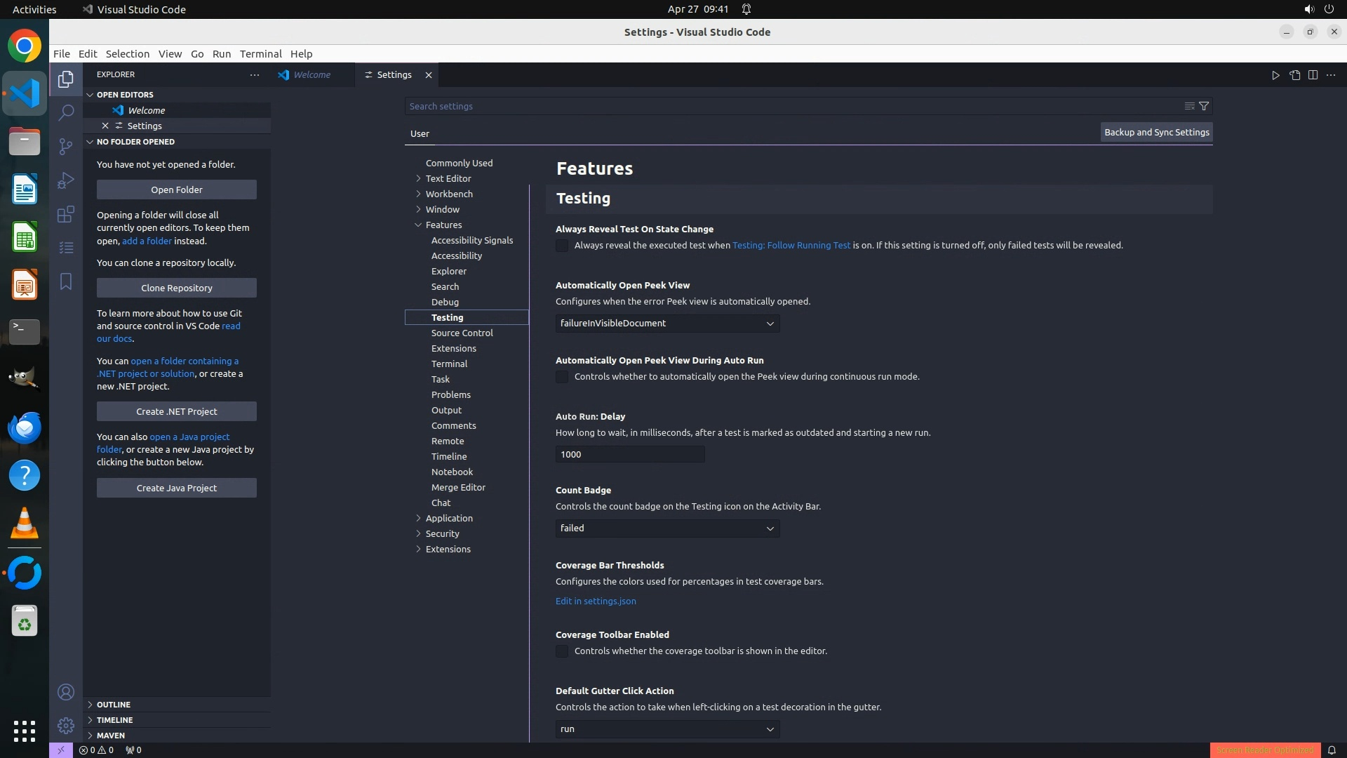
Task: Click the Clone Repository button
Action: tap(177, 288)
